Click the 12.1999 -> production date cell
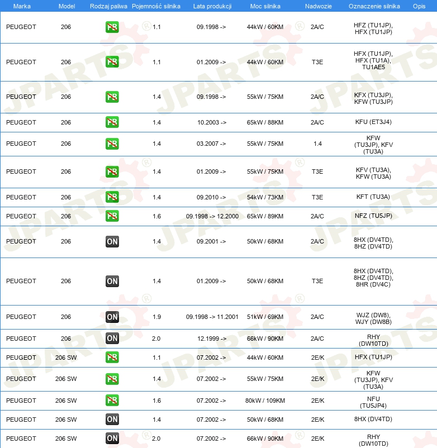This screenshot has height=448, width=437. 212,339
